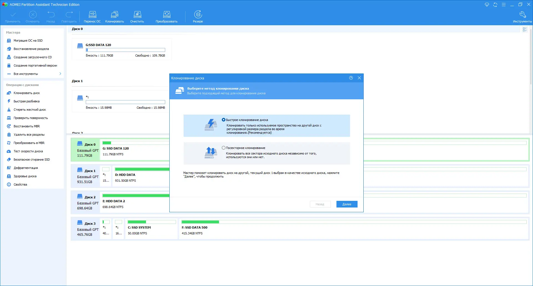Click the Очистить toolbar icon
Image resolution: width=533 pixels, height=286 pixels.
click(137, 14)
